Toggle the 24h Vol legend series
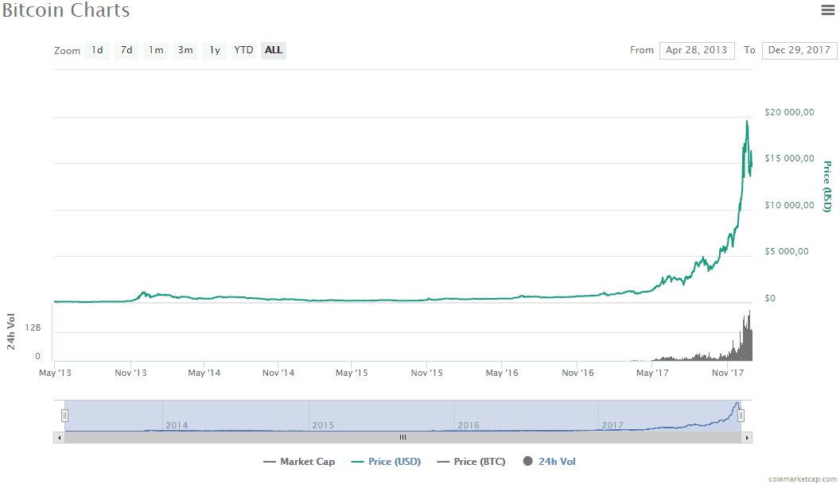This screenshot has width=840, height=484. click(x=549, y=462)
